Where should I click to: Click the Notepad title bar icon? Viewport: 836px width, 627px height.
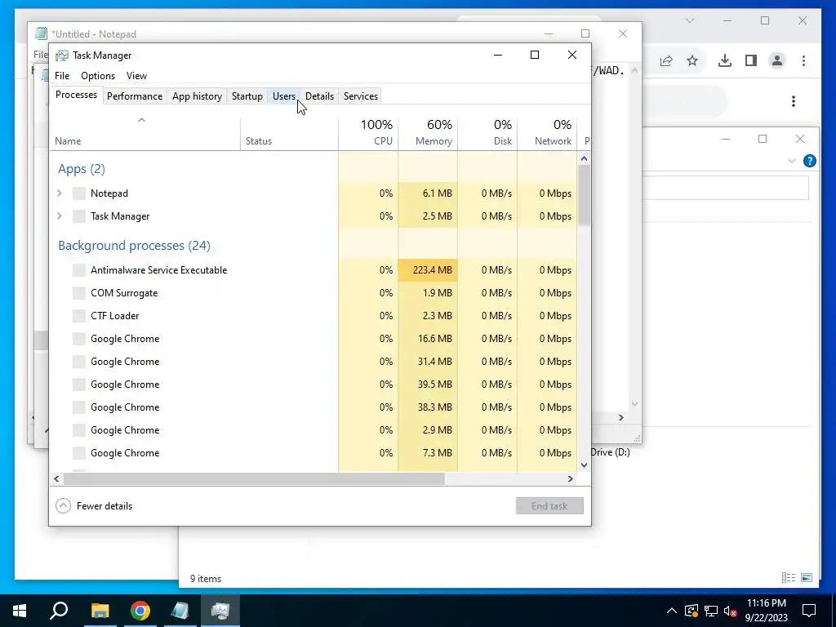tap(41, 34)
